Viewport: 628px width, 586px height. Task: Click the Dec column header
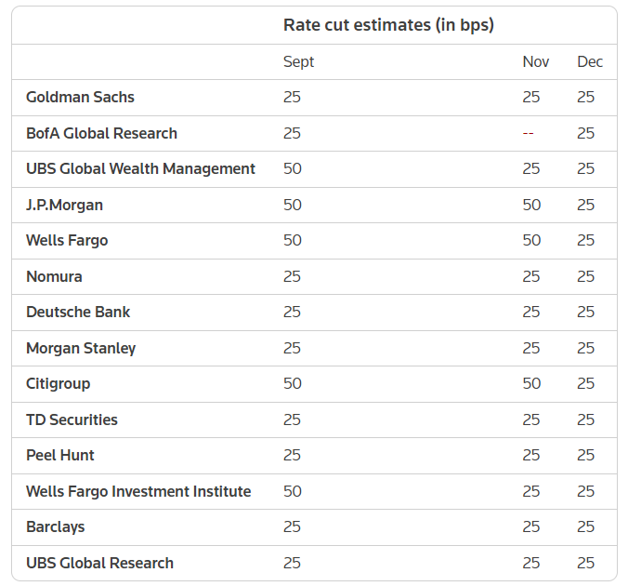point(590,61)
